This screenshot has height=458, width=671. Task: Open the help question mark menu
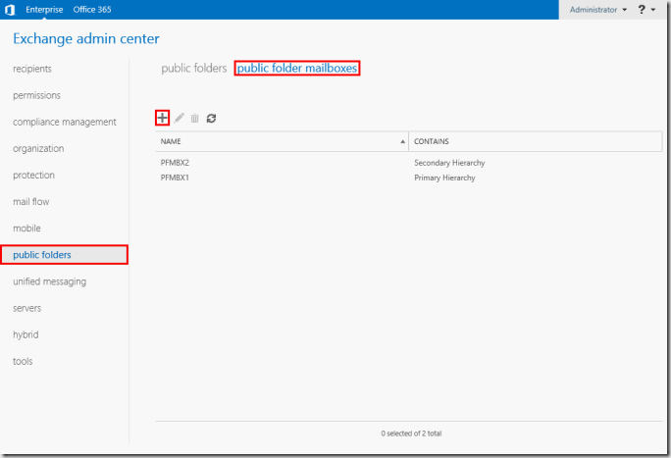coord(645,9)
